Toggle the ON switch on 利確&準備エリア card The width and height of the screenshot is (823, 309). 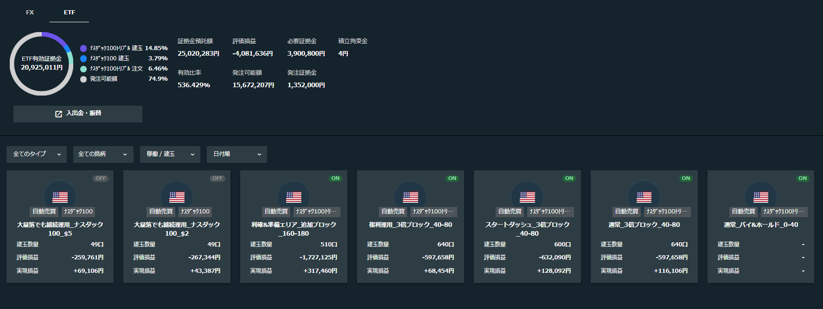(335, 179)
